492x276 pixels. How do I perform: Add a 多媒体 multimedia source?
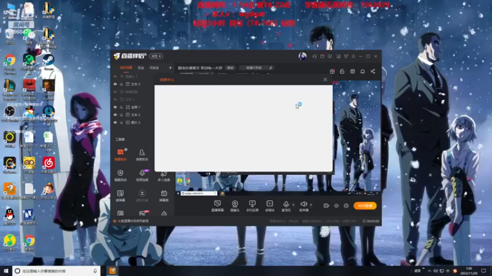(269, 206)
